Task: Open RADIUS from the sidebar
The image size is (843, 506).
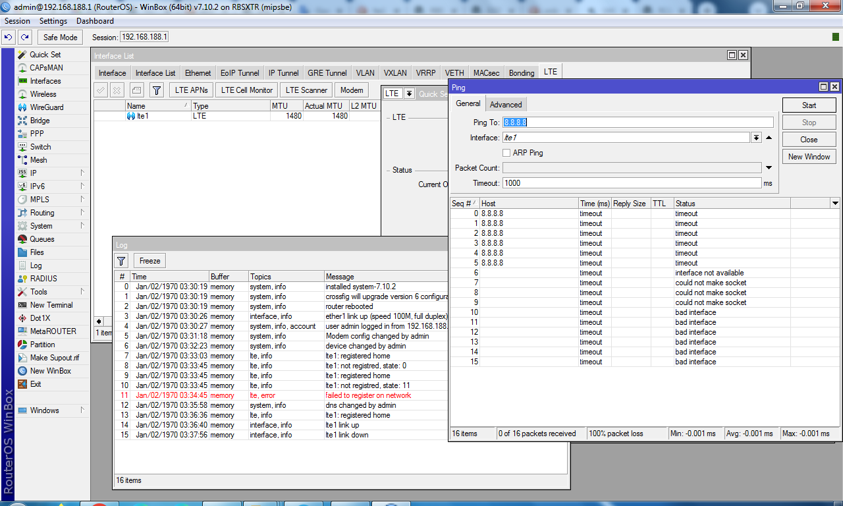Action: click(x=43, y=279)
